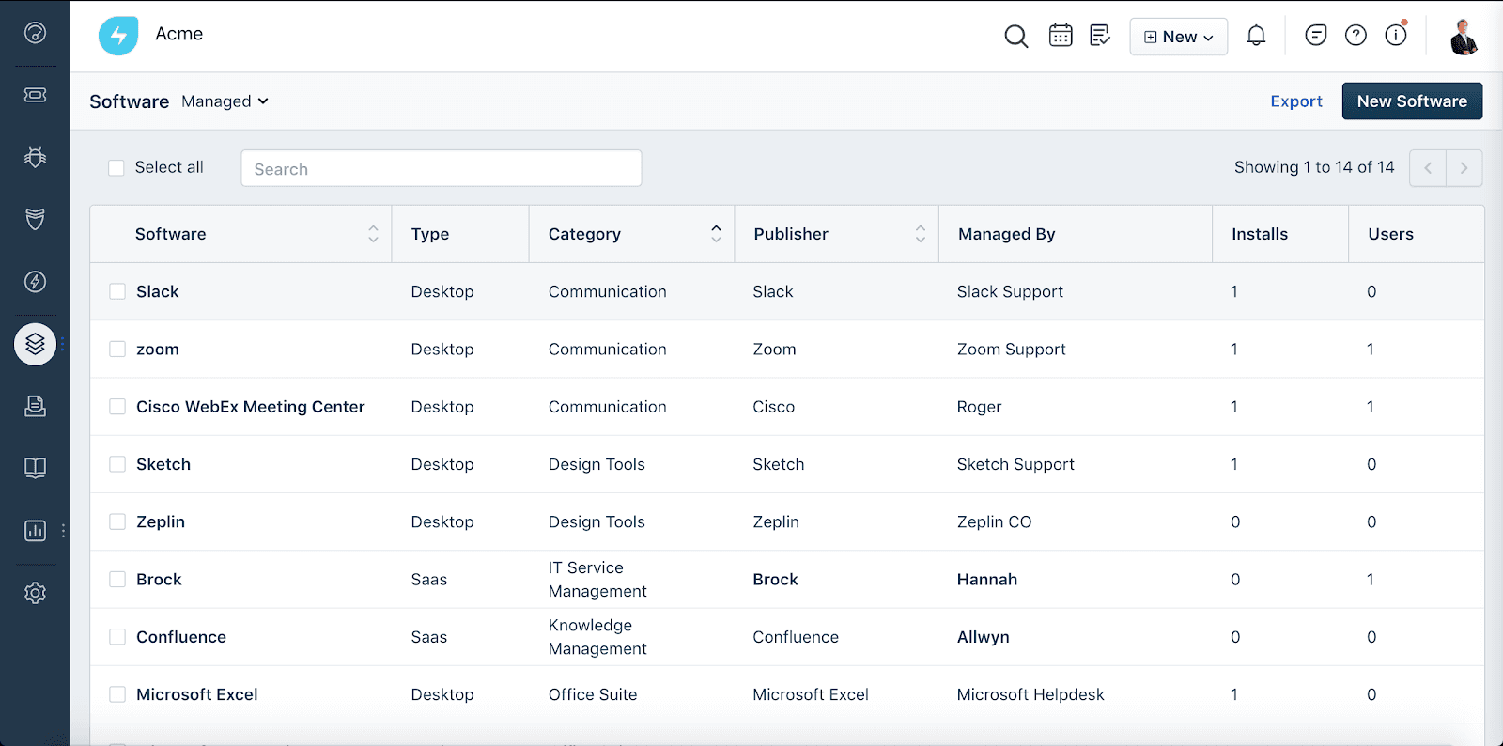Open the bar chart reports icon in sidebar
This screenshot has height=746, width=1503.
(x=35, y=531)
